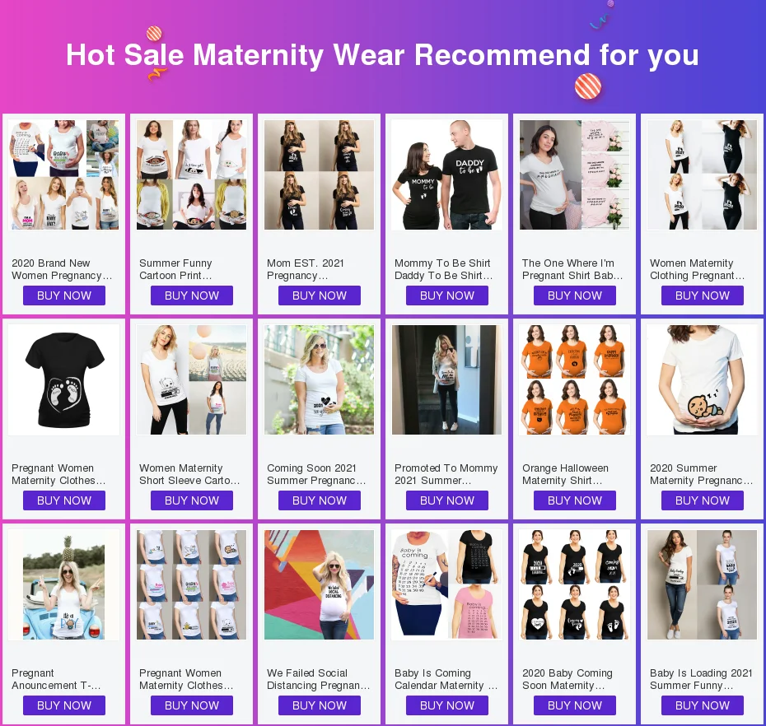Screen dimensions: 766x726
Task: Open the pink Pregnant shirts product image
Action: point(575,175)
